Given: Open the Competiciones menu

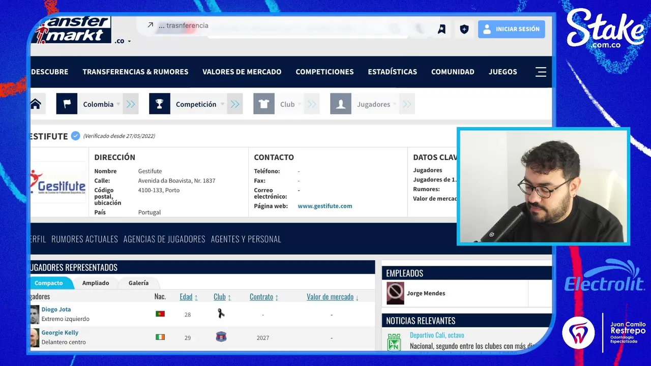Looking at the screenshot, I should (324, 72).
